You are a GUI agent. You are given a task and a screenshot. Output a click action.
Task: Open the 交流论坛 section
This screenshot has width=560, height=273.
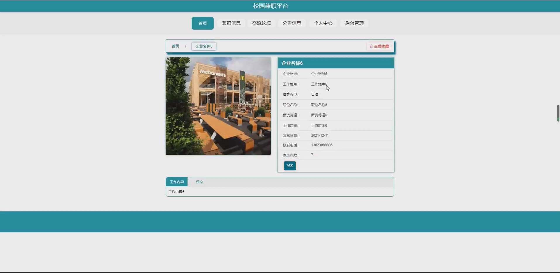pos(261,23)
